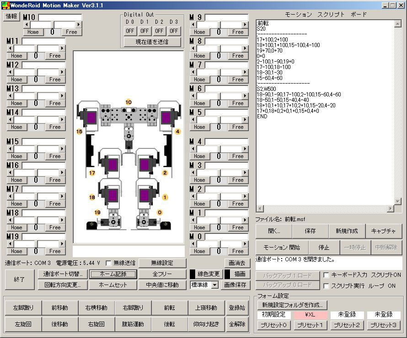Click the script line 'S2,W500'
The width and height of the screenshot is (407, 338).
coord(266,89)
